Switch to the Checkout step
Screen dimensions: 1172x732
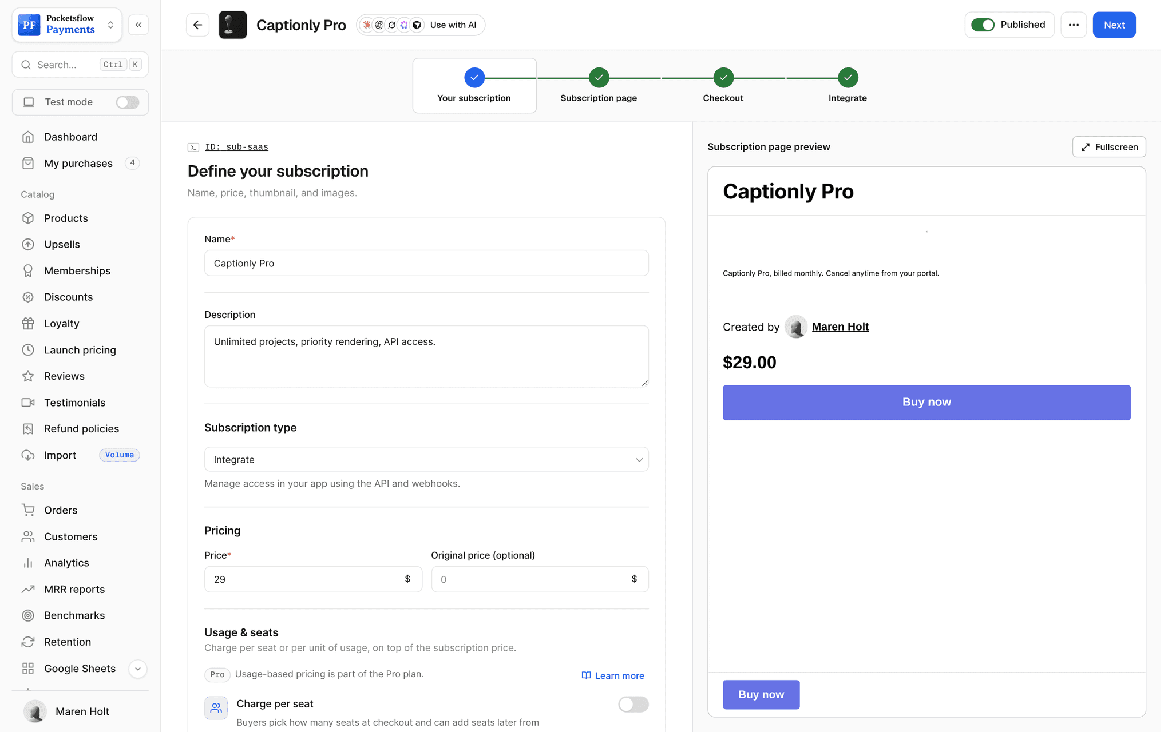coord(723,86)
